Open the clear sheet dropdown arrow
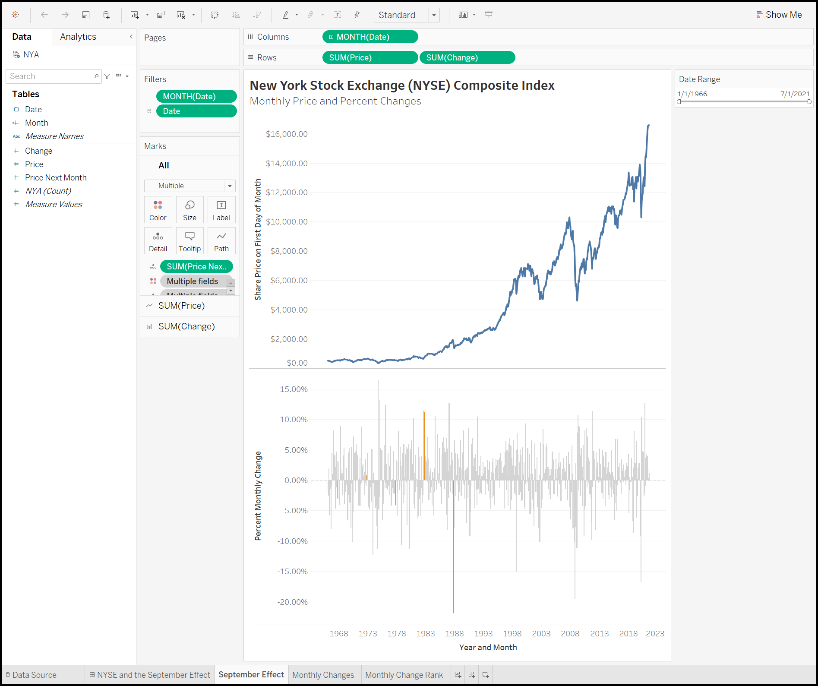 click(x=193, y=15)
